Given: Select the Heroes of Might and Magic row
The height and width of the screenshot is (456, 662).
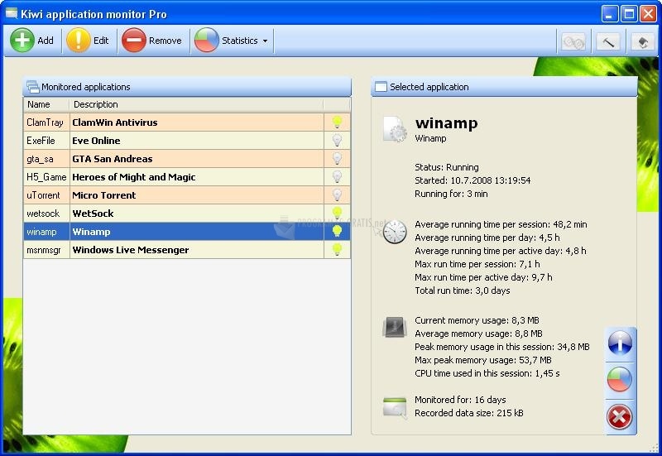Looking at the screenshot, I should (187, 177).
